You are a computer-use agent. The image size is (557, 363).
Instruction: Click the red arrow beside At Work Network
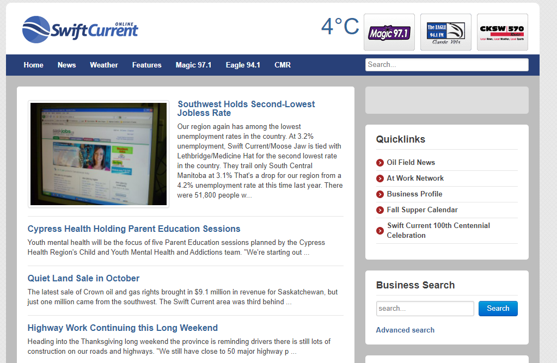[380, 178]
